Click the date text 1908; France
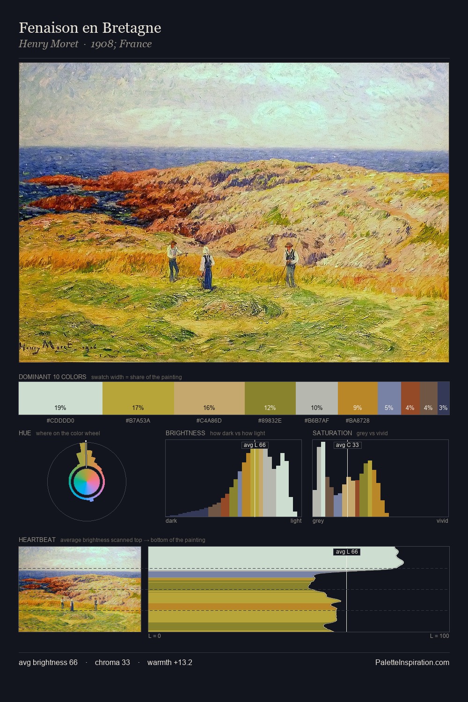This screenshot has width=468, height=702. click(121, 44)
